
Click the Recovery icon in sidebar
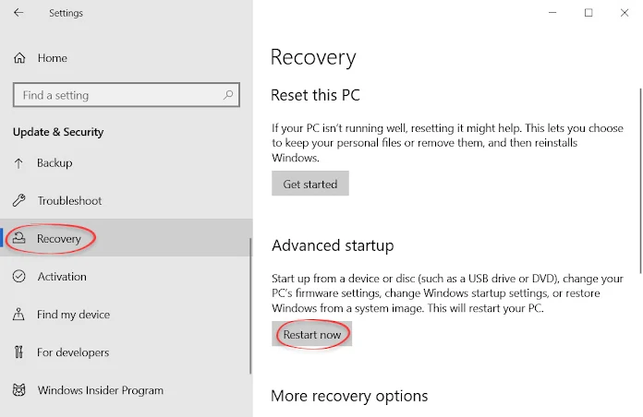click(x=19, y=239)
